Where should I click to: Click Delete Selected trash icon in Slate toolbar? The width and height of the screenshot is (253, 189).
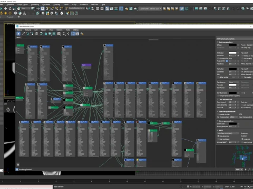pos(36,34)
